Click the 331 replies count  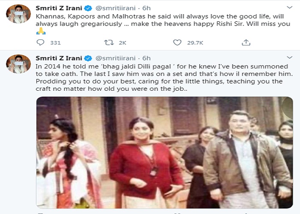pos(55,43)
